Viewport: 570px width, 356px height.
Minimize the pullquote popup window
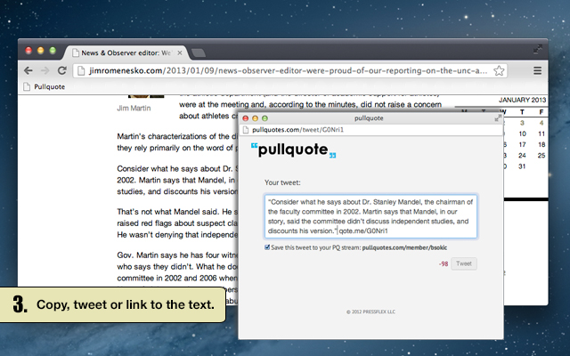pos(256,118)
